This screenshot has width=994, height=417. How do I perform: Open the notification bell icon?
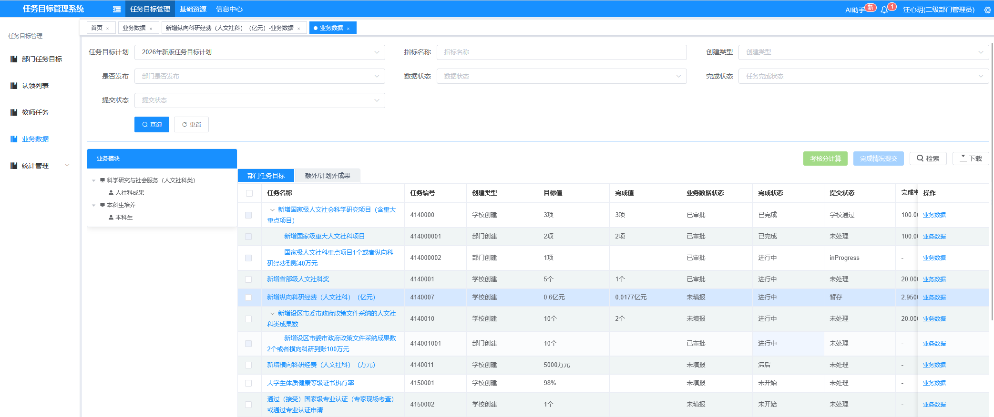pos(884,10)
